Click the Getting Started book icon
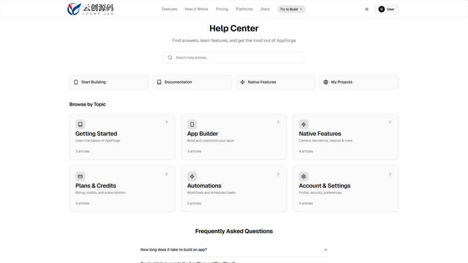 coord(80,124)
